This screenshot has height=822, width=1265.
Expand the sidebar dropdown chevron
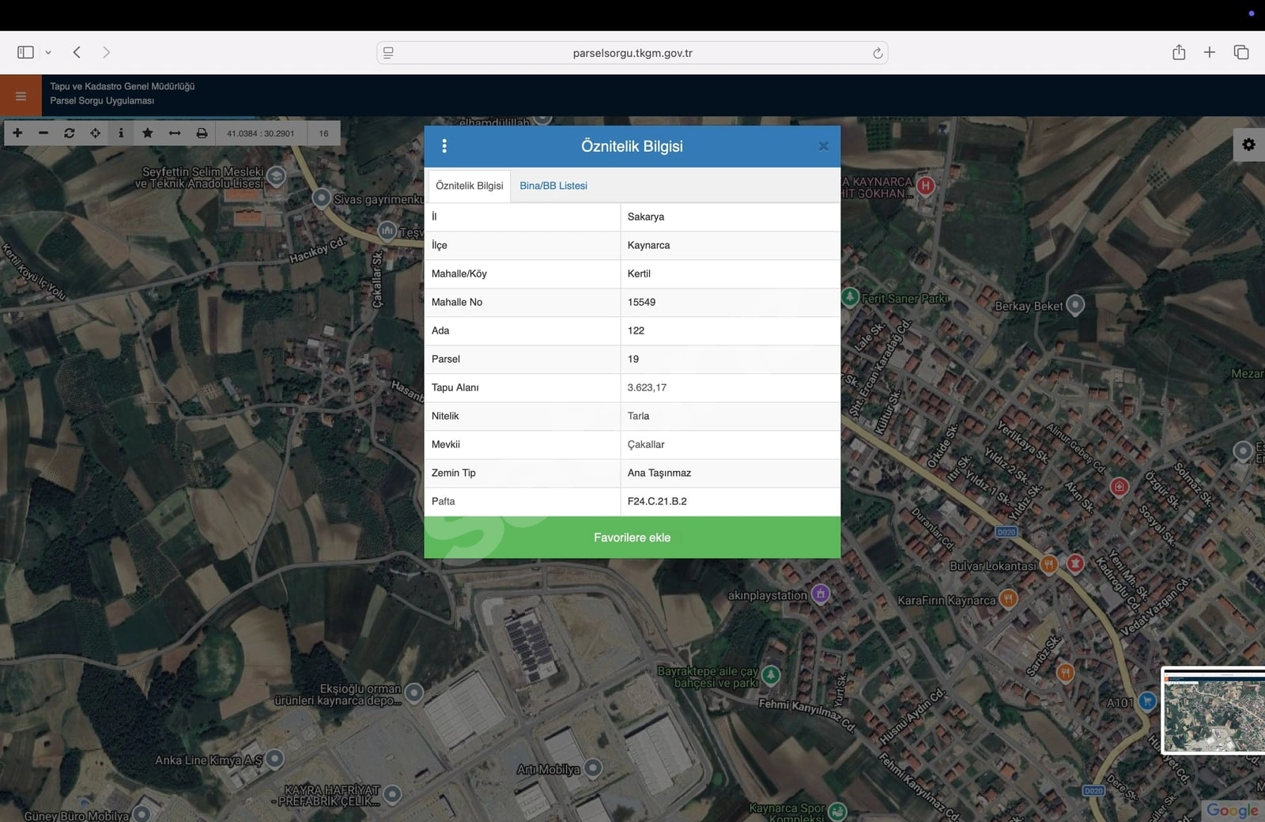click(x=48, y=52)
